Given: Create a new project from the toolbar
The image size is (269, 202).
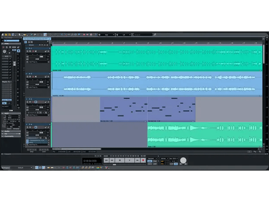Looking at the screenshot, I should [x=3, y=35].
